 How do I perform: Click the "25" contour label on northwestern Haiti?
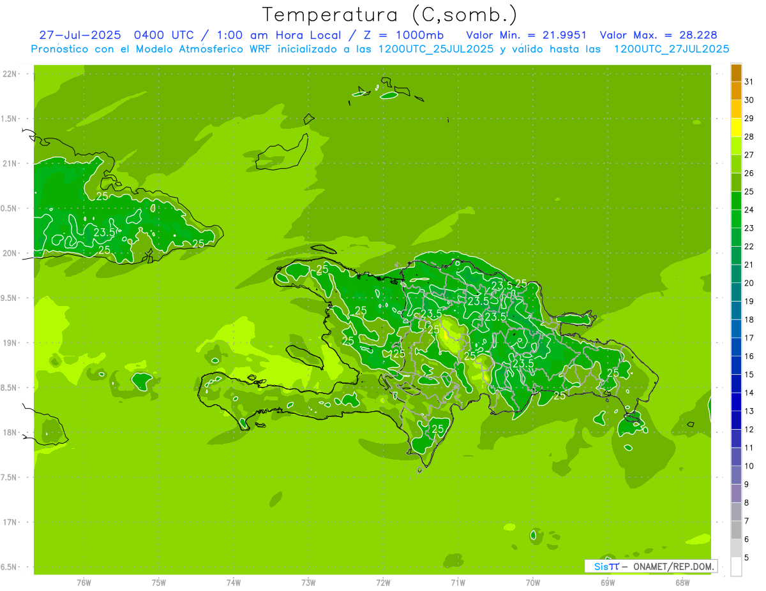[x=322, y=269]
